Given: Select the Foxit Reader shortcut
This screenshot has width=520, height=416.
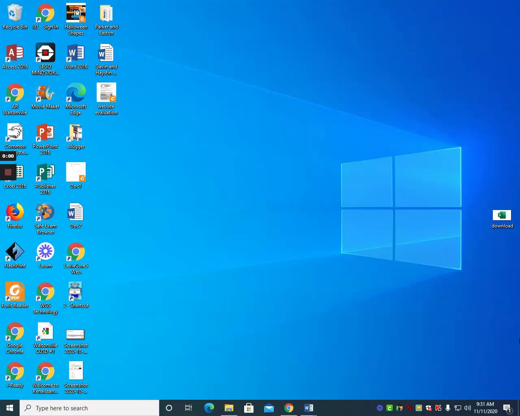Looking at the screenshot, I should pyautogui.click(x=15, y=295).
